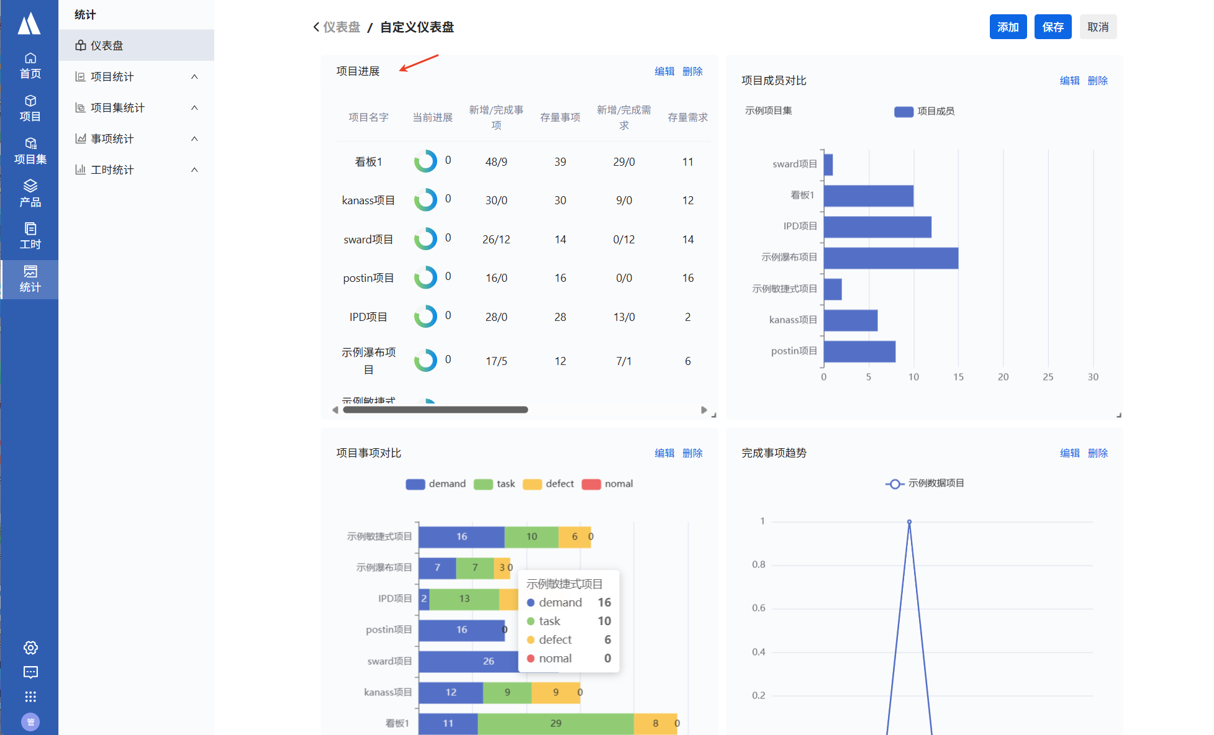Collapse the 事项统计 menu group

(194, 138)
